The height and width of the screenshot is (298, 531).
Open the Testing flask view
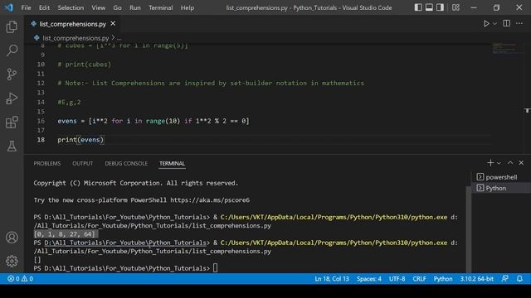click(12, 146)
